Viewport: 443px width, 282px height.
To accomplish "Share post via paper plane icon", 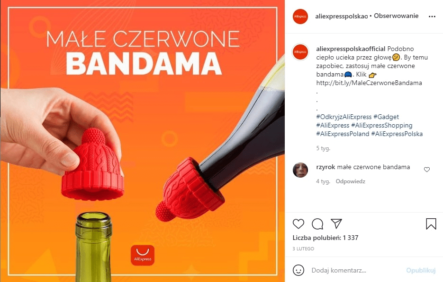I will click(336, 224).
